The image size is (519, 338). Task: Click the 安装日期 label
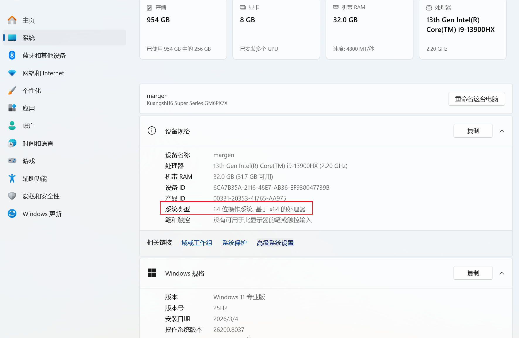[178, 319]
